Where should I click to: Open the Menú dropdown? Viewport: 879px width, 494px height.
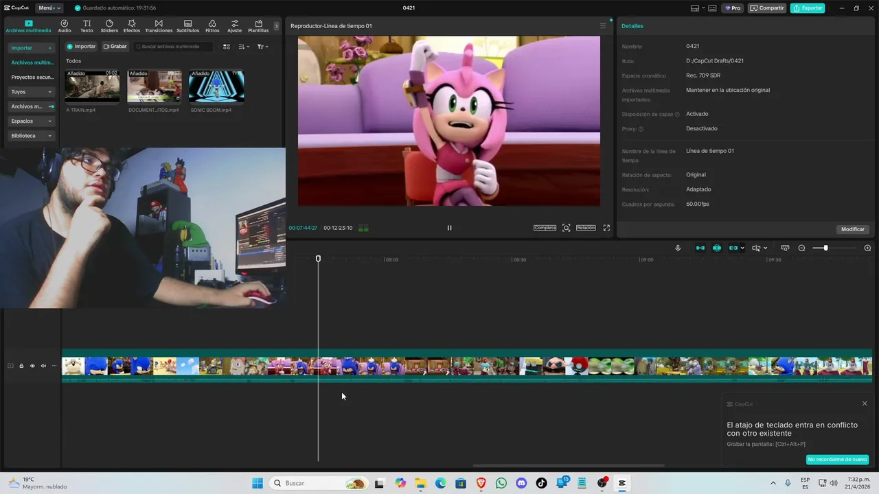click(x=49, y=8)
